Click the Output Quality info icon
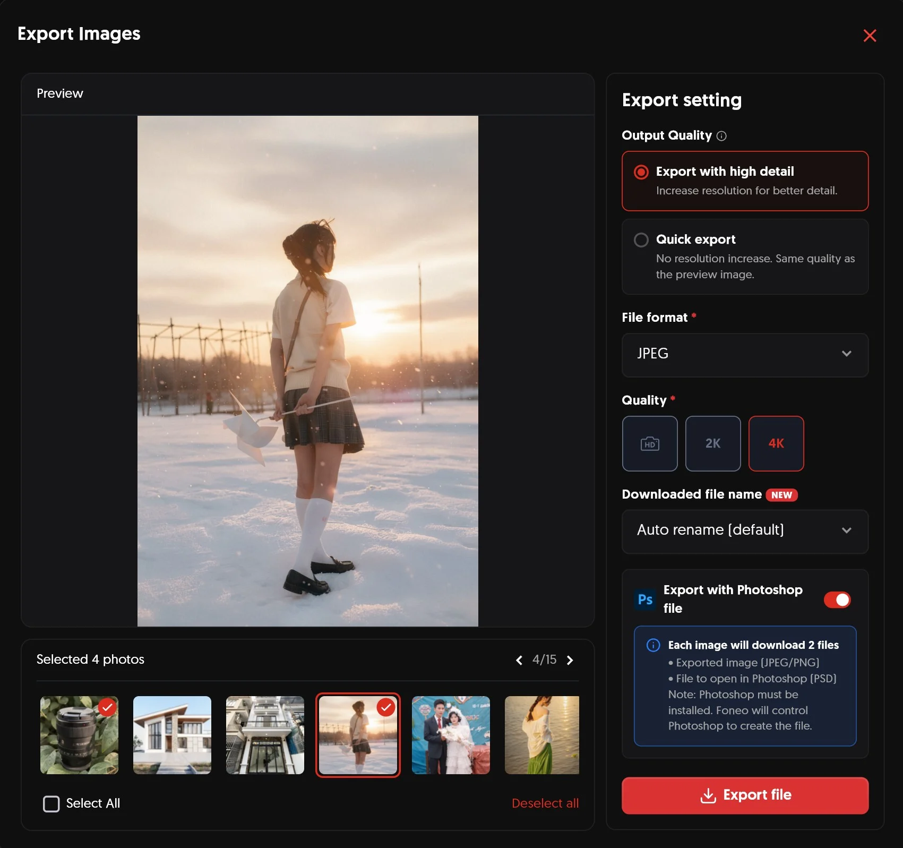 (721, 136)
